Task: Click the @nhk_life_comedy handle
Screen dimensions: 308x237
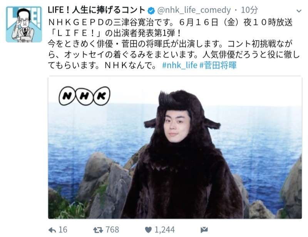Action: point(194,10)
